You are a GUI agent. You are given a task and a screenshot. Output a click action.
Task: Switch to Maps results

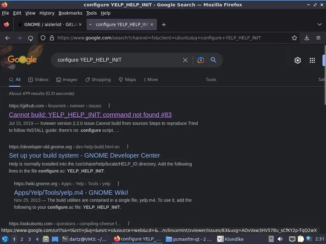(x=127, y=80)
